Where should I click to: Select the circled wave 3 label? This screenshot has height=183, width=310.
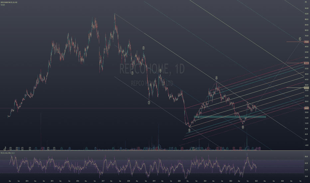tap(149, 102)
